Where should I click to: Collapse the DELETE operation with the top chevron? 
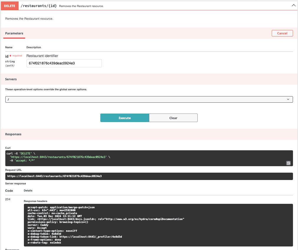point(293,5)
